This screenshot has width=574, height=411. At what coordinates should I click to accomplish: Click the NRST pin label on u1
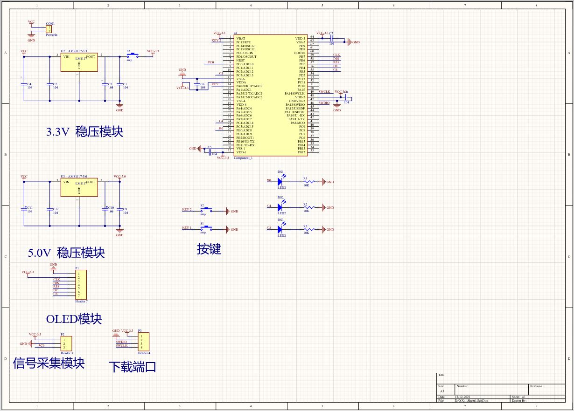tap(241, 60)
